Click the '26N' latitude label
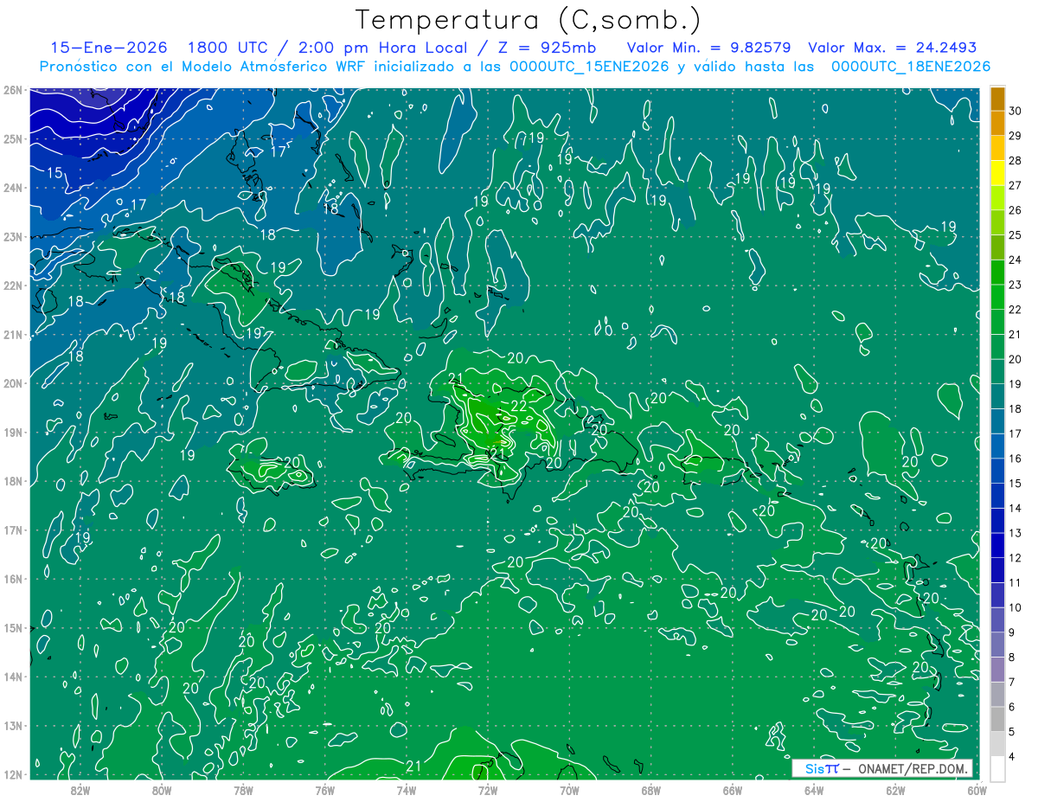Screen dimensions: 1038x802 coord(13,90)
